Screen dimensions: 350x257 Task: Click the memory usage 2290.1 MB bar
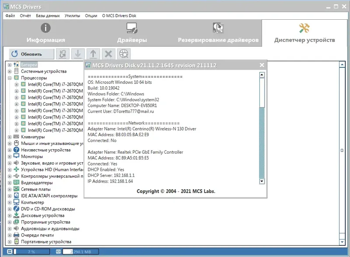point(81,252)
